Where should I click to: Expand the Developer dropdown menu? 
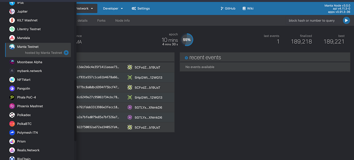pyautogui.click(x=113, y=9)
